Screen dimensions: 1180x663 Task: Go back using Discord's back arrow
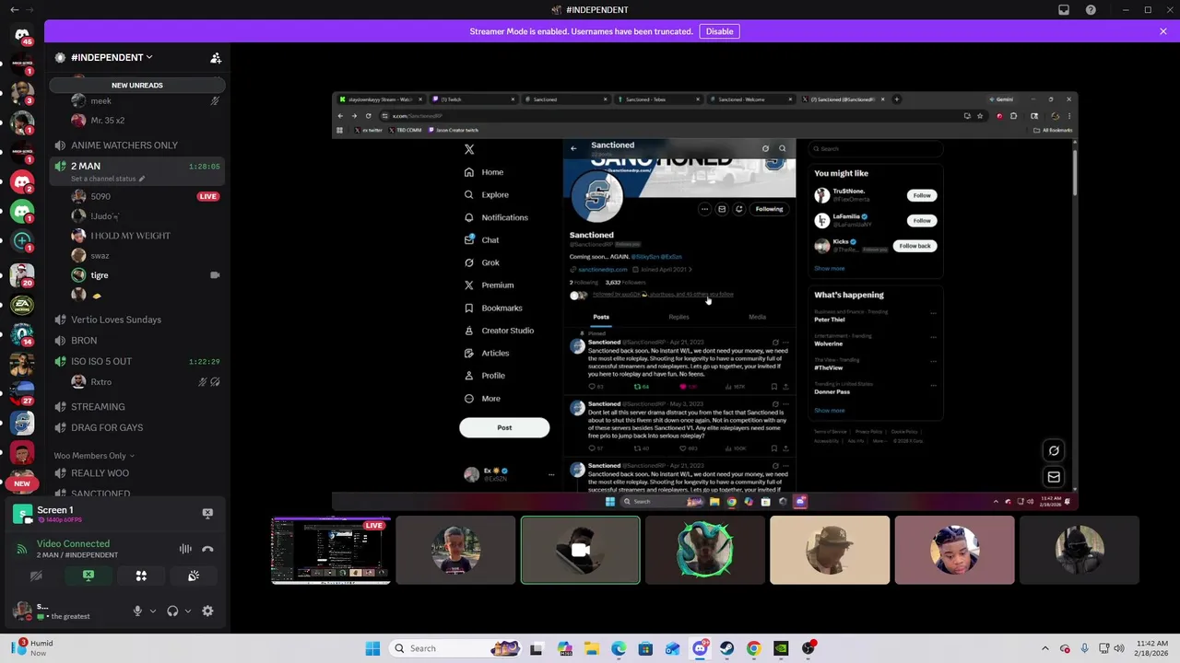pyautogui.click(x=14, y=10)
